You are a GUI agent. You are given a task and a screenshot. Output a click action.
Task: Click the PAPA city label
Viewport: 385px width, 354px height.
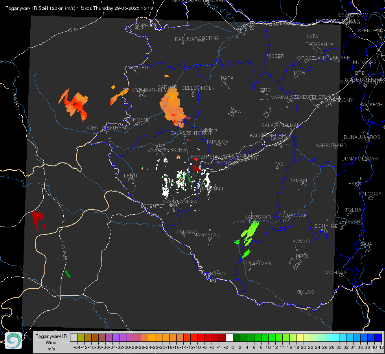(x=227, y=78)
